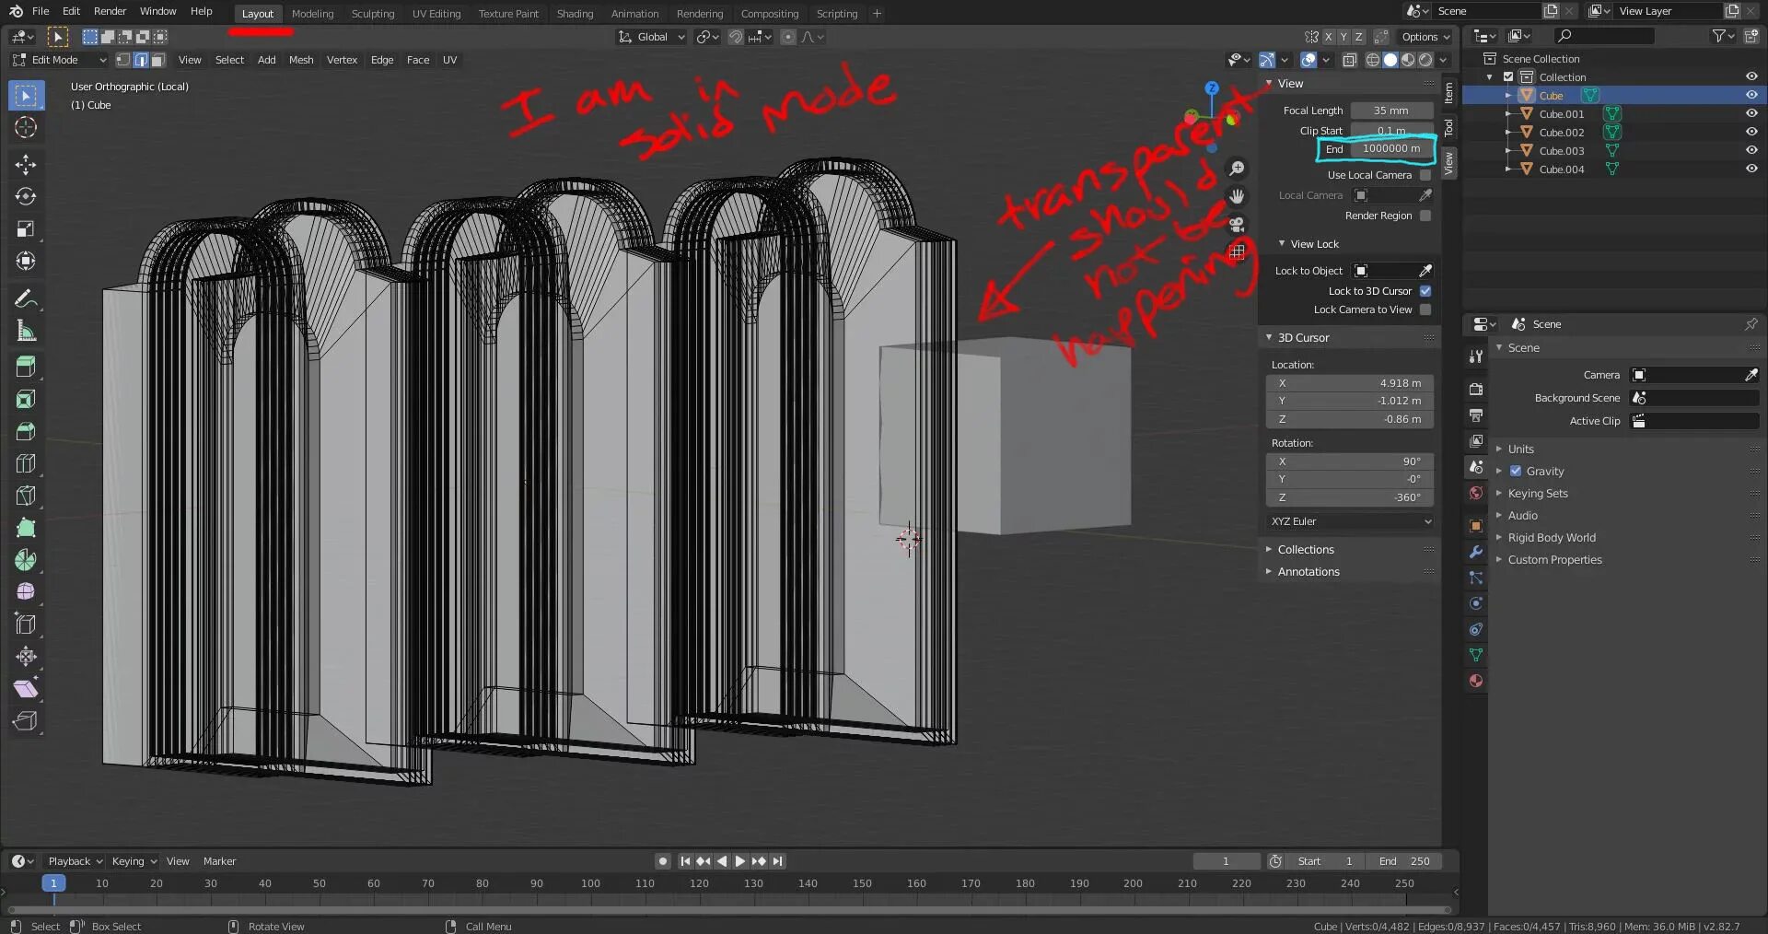Expand the Annotations panel
Viewport: 1768px width, 934px height.
pyautogui.click(x=1308, y=571)
